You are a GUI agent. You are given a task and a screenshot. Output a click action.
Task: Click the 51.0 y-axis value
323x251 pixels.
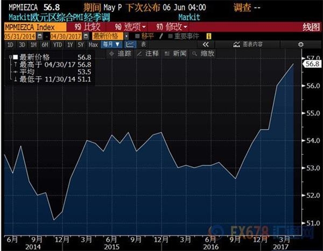point(313,223)
